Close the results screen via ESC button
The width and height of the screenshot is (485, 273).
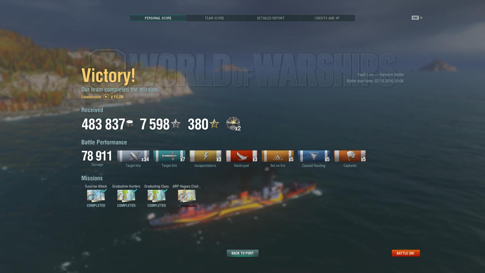[x=417, y=18]
